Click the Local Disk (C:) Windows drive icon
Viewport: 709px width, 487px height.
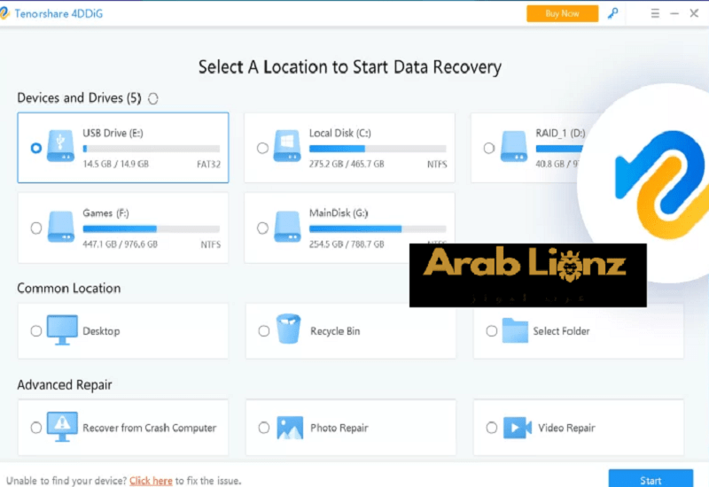pos(287,145)
